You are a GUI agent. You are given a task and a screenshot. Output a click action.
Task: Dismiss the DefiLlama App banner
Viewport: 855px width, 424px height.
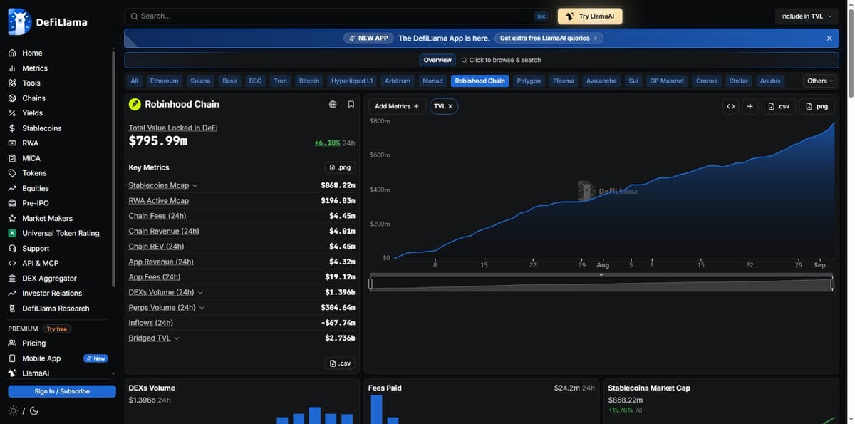point(829,38)
